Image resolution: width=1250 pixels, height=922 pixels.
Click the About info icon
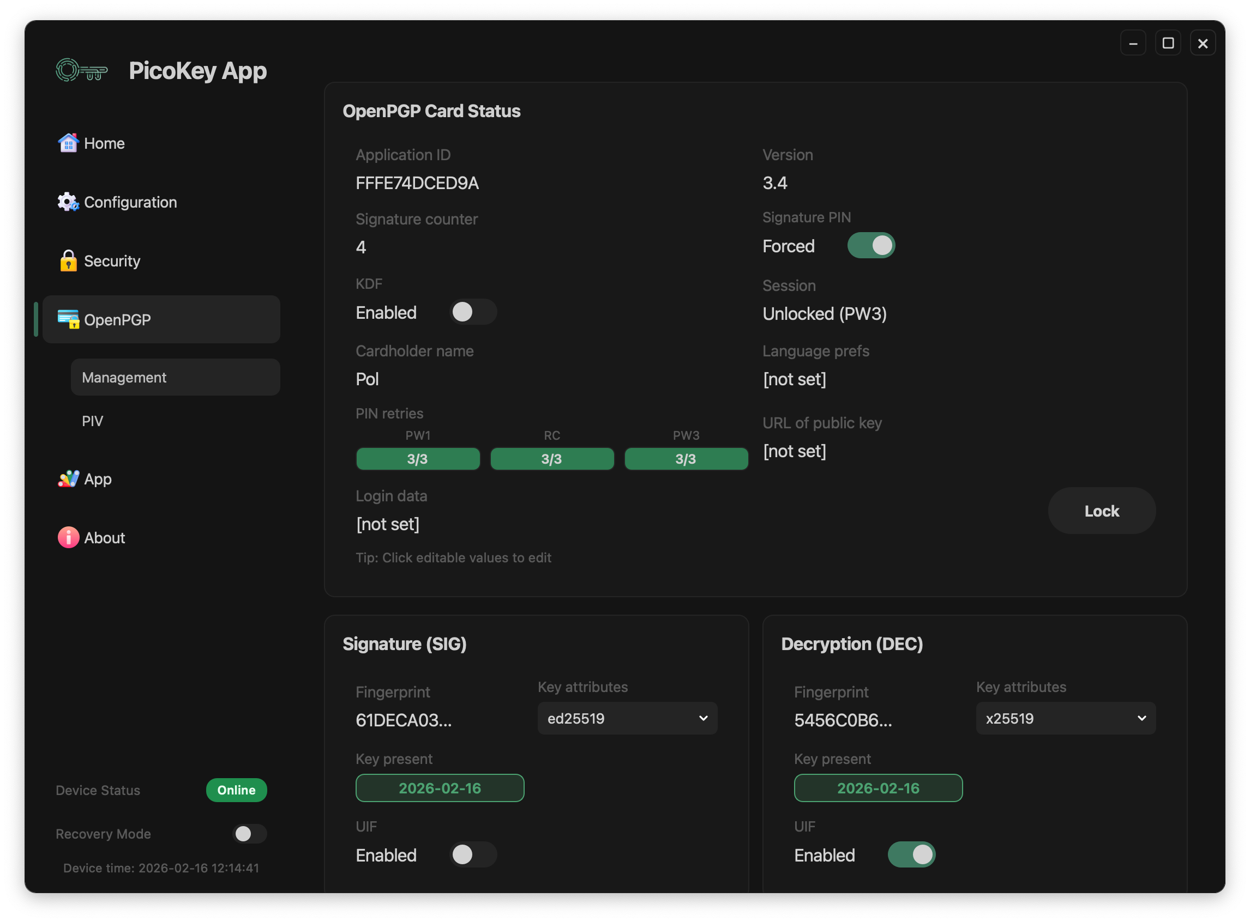click(68, 537)
